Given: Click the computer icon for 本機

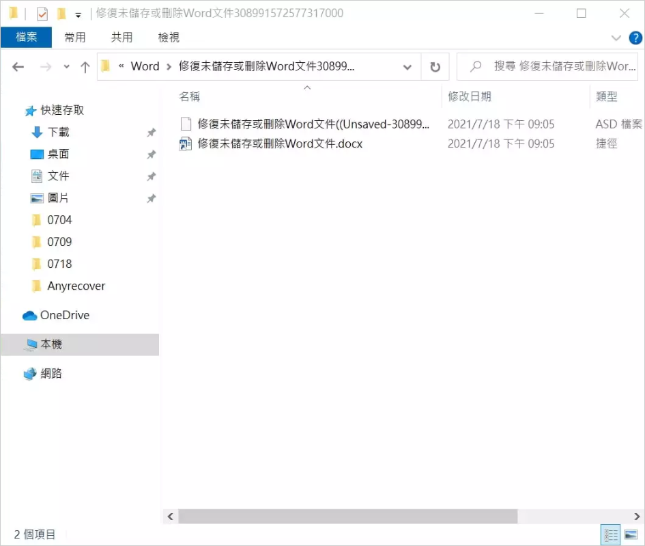Looking at the screenshot, I should click(31, 344).
